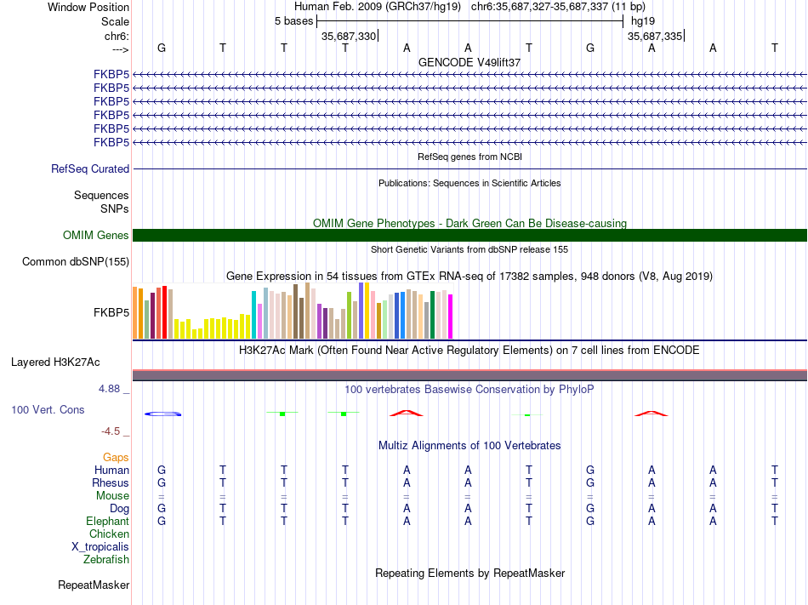
Task: Click the GTEx FKBP5 expression bar chart
Action: (x=293, y=311)
